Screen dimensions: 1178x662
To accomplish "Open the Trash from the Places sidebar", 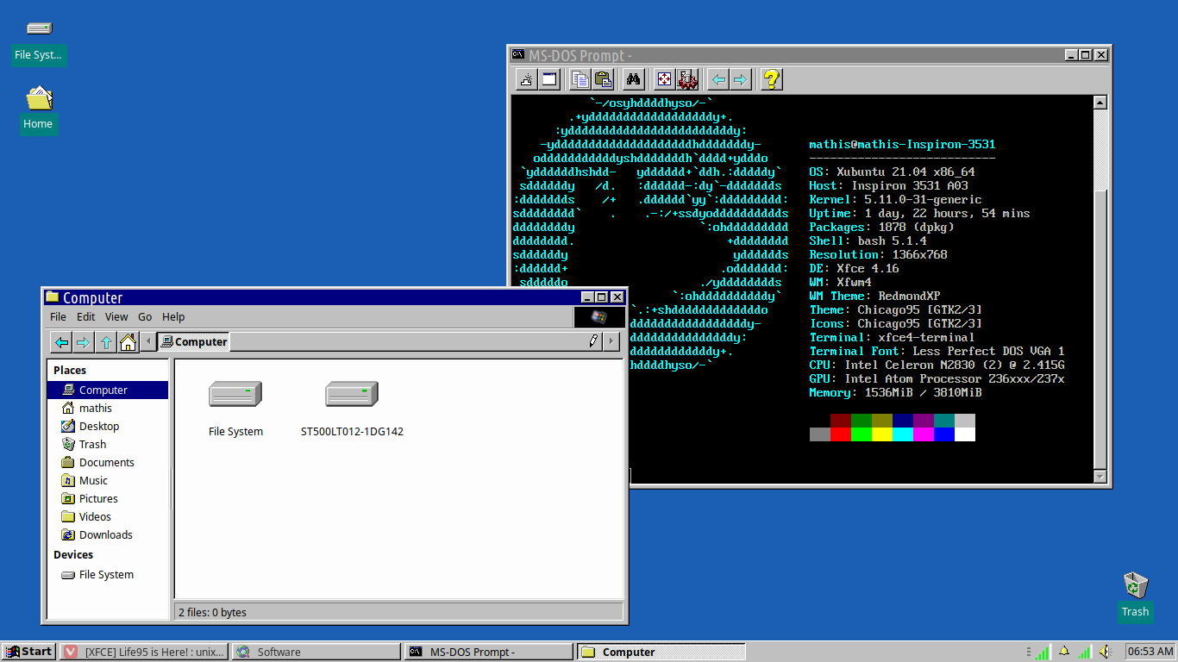I will click(91, 444).
